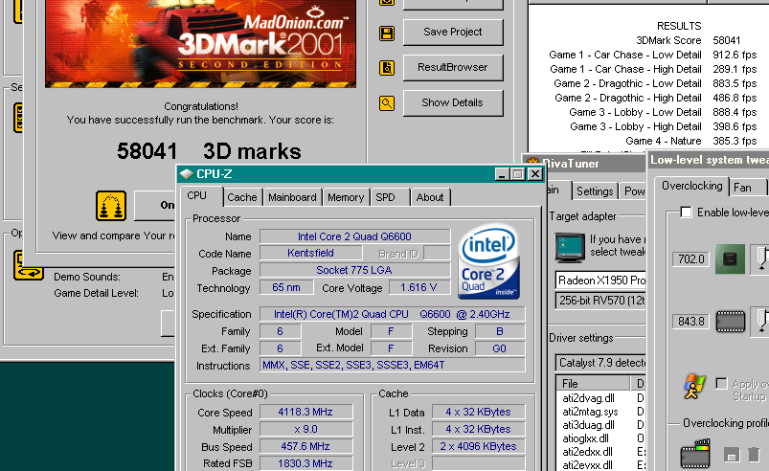Click the 3DMark Score 58041 result line

[x=689, y=40]
